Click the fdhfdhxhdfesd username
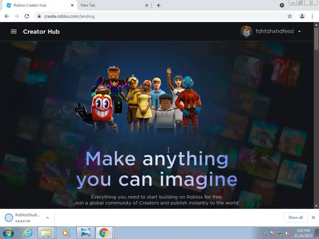This screenshot has width=319, height=239. click(x=275, y=31)
